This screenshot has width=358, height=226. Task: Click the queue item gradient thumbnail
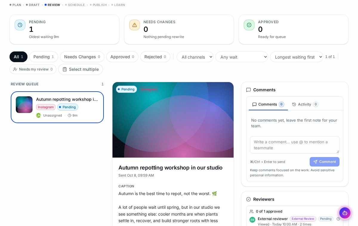(24, 105)
